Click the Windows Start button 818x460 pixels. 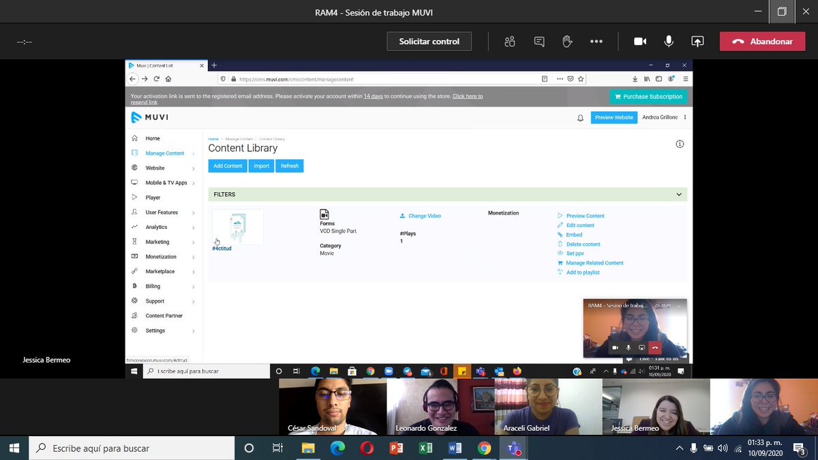tap(14, 448)
